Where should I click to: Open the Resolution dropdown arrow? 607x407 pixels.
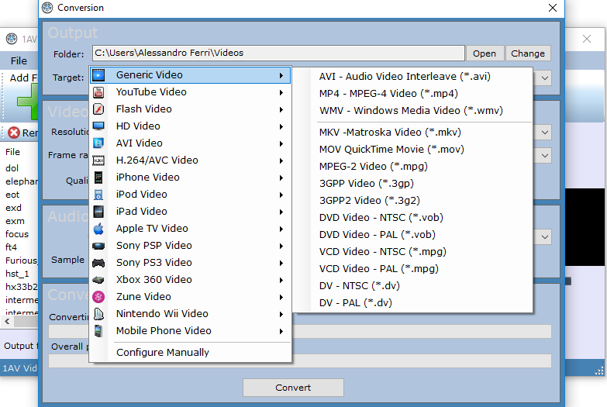(x=545, y=133)
